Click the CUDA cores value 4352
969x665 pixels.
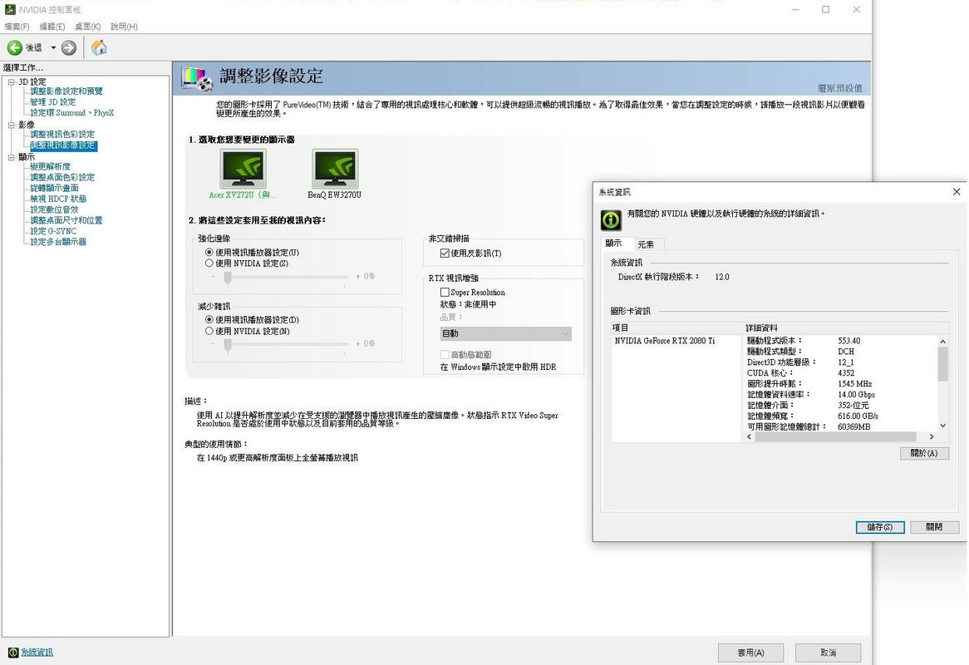point(846,372)
